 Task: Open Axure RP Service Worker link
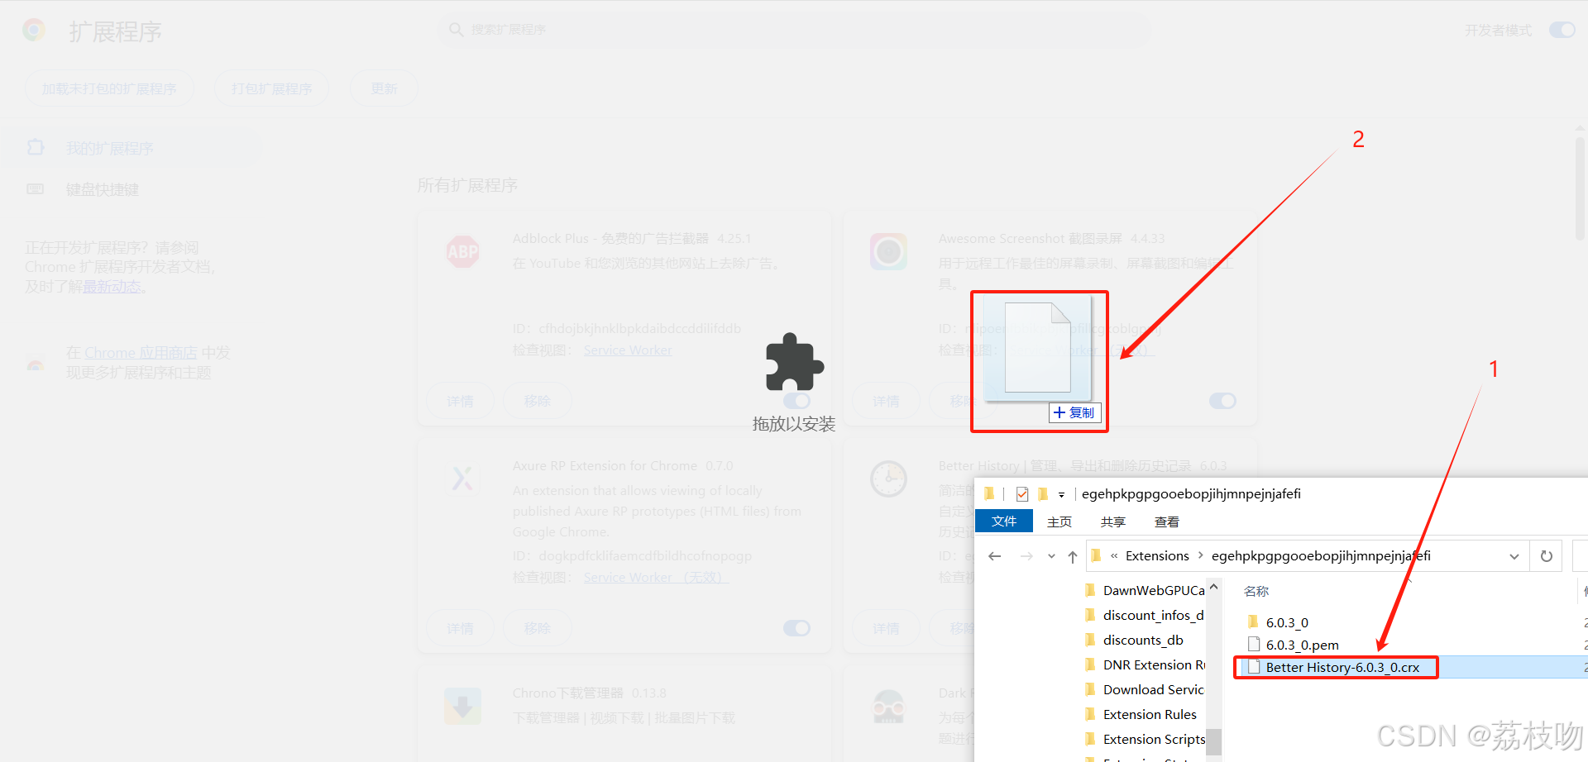tap(656, 578)
